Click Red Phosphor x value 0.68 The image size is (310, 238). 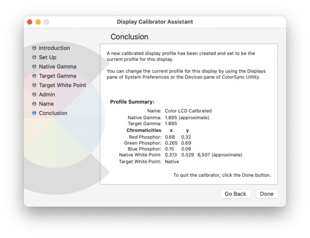click(170, 137)
